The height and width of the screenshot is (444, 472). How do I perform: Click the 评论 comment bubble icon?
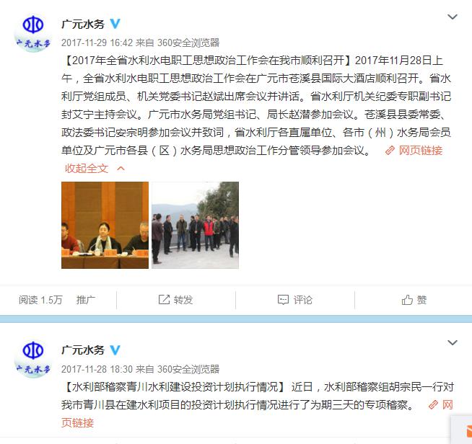coord(283,300)
